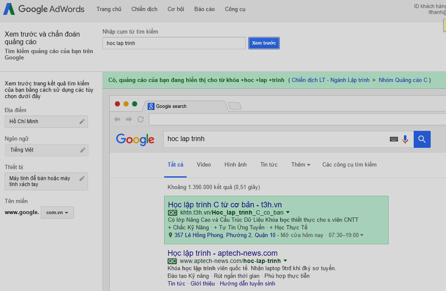Click the 357 Lê Hồng Phong address link
The image size is (446, 291).
click(x=225, y=235)
